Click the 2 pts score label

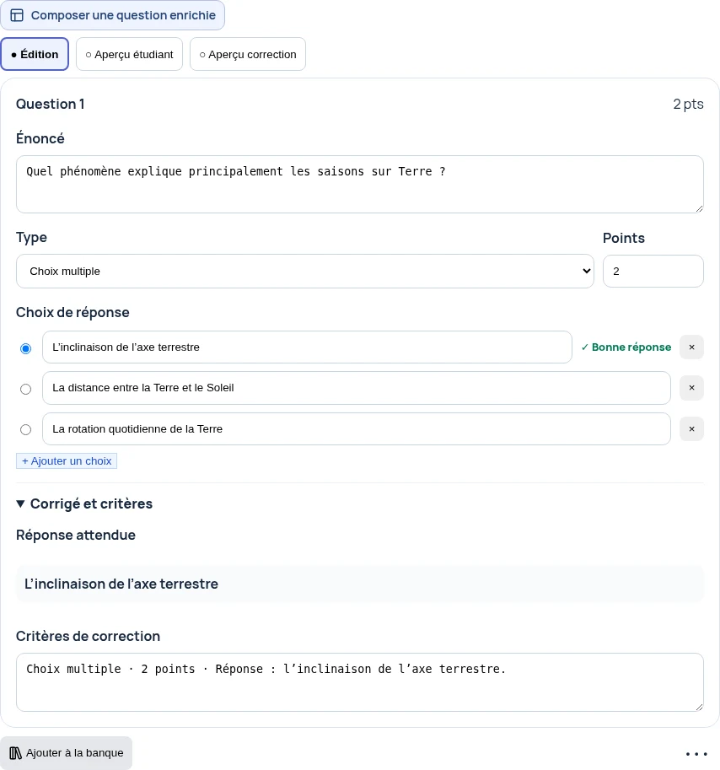click(688, 104)
